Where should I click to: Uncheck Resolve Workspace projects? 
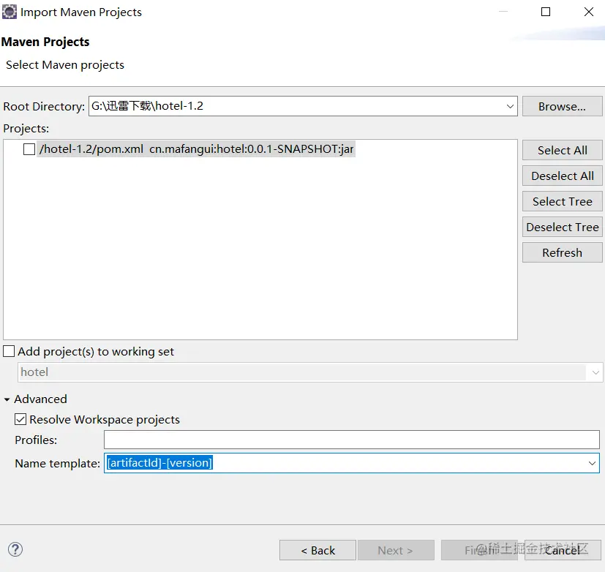20,419
